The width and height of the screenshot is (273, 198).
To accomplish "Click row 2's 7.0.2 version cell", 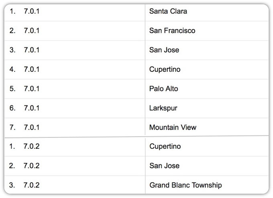I will tap(32, 166).
